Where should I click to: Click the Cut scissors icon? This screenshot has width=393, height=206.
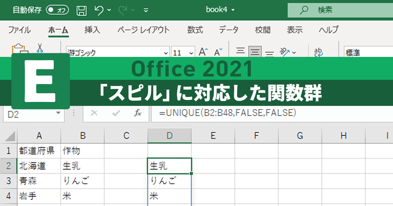[40, 48]
